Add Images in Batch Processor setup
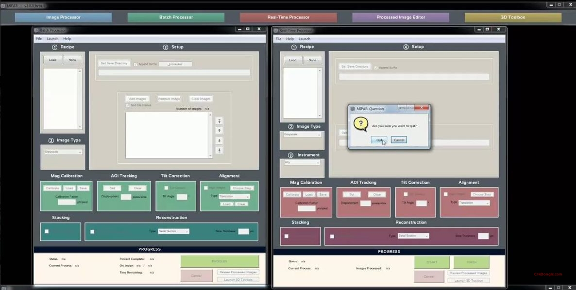Screen dimensions: 576x290 click(137, 99)
